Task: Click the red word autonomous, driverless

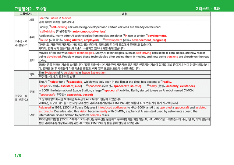Action: (x=89, y=32)
